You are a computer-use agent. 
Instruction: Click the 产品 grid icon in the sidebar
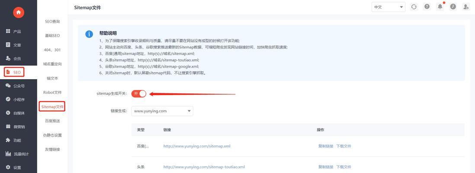pos(8,31)
